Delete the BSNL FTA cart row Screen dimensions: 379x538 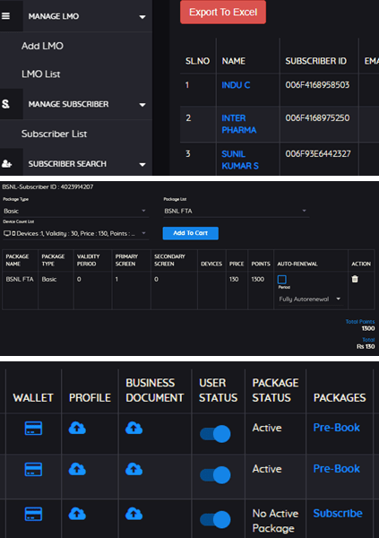coord(355,279)
